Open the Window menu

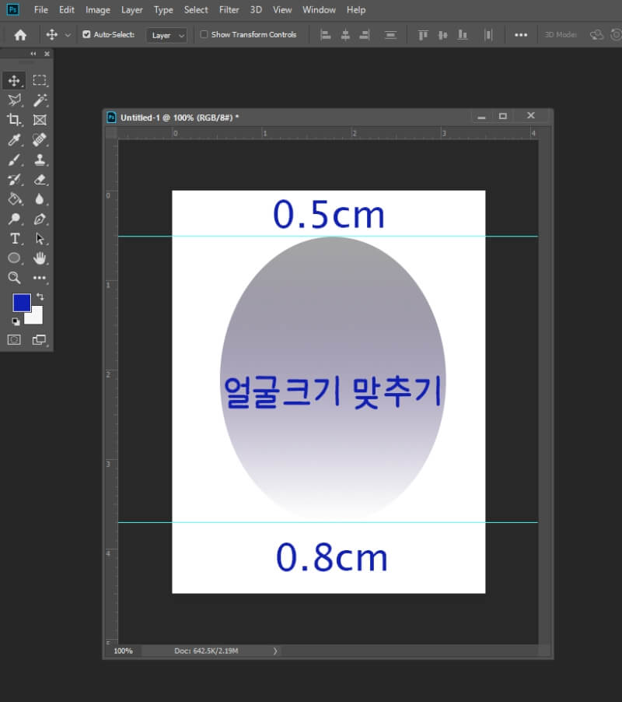click(x=319, y=9)
